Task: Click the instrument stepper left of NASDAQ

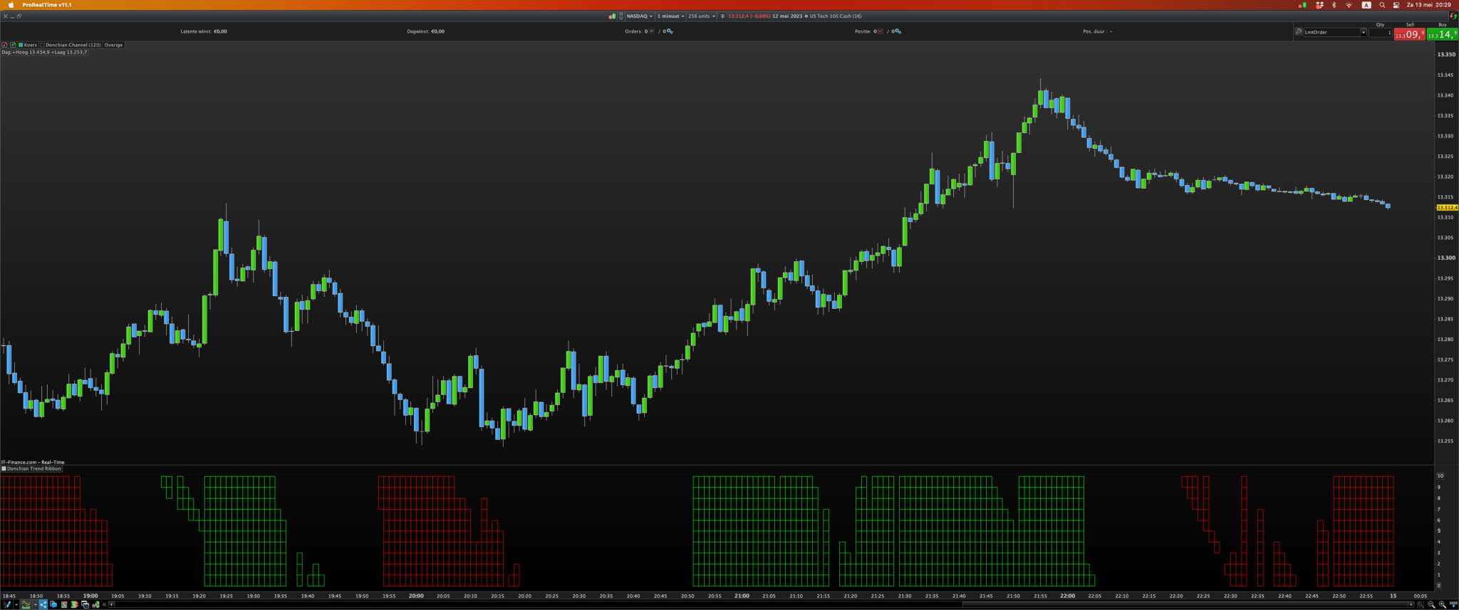Action: 621,16
